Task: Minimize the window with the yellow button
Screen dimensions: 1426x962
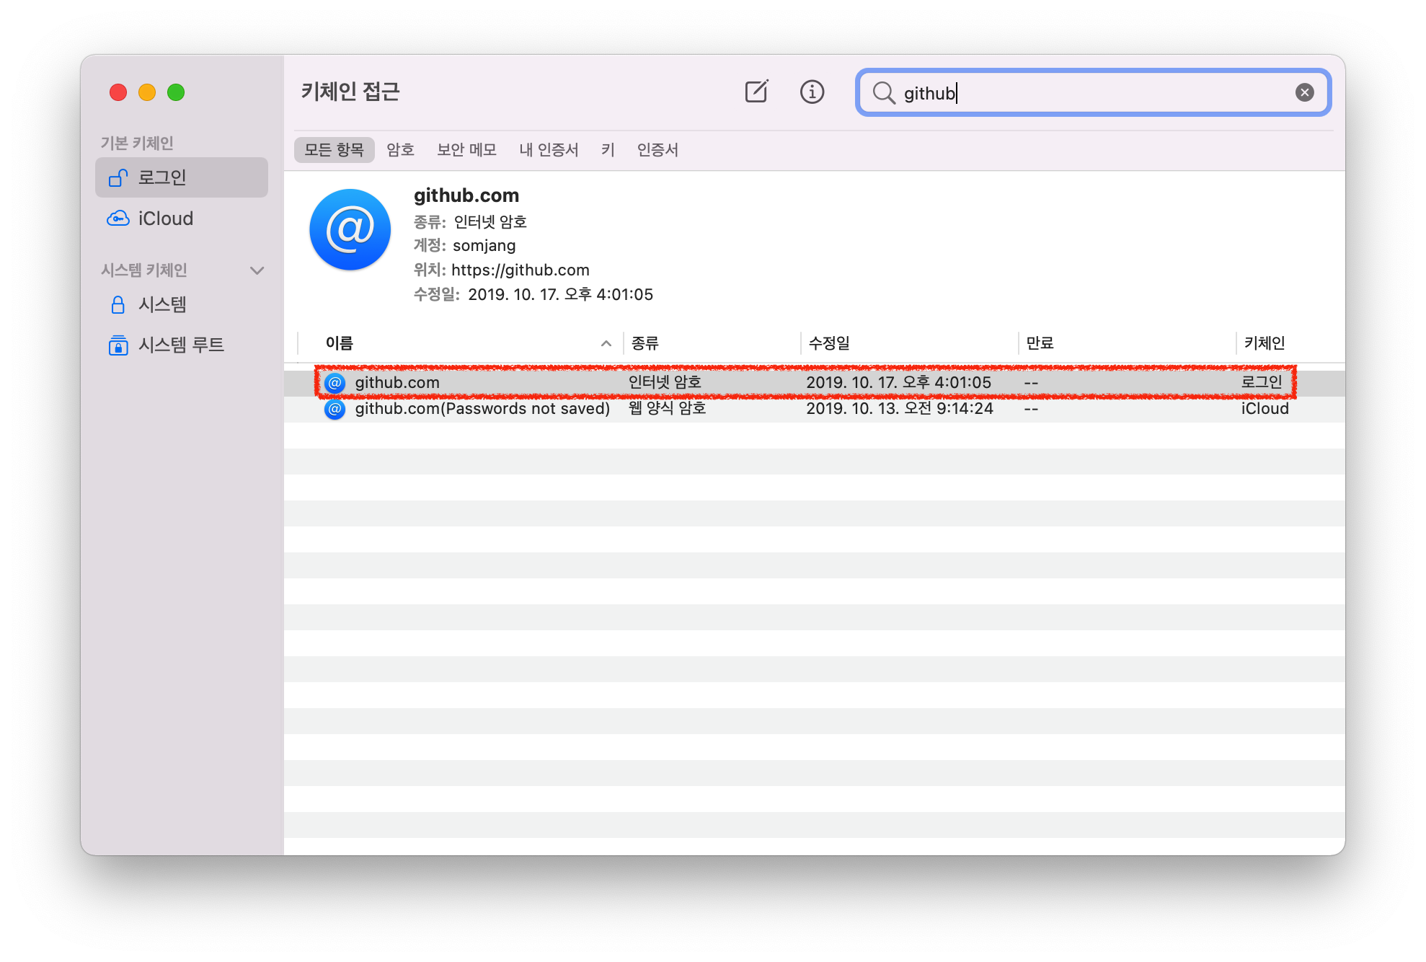Action: (147, 92)
